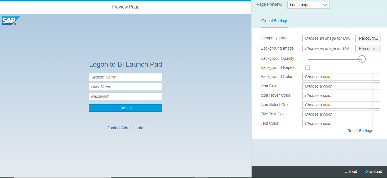Click the Download button in the footer
Image resolution: width=387 pixels, height=178 pixels.
pyautogui.click(x=373, y=171)
